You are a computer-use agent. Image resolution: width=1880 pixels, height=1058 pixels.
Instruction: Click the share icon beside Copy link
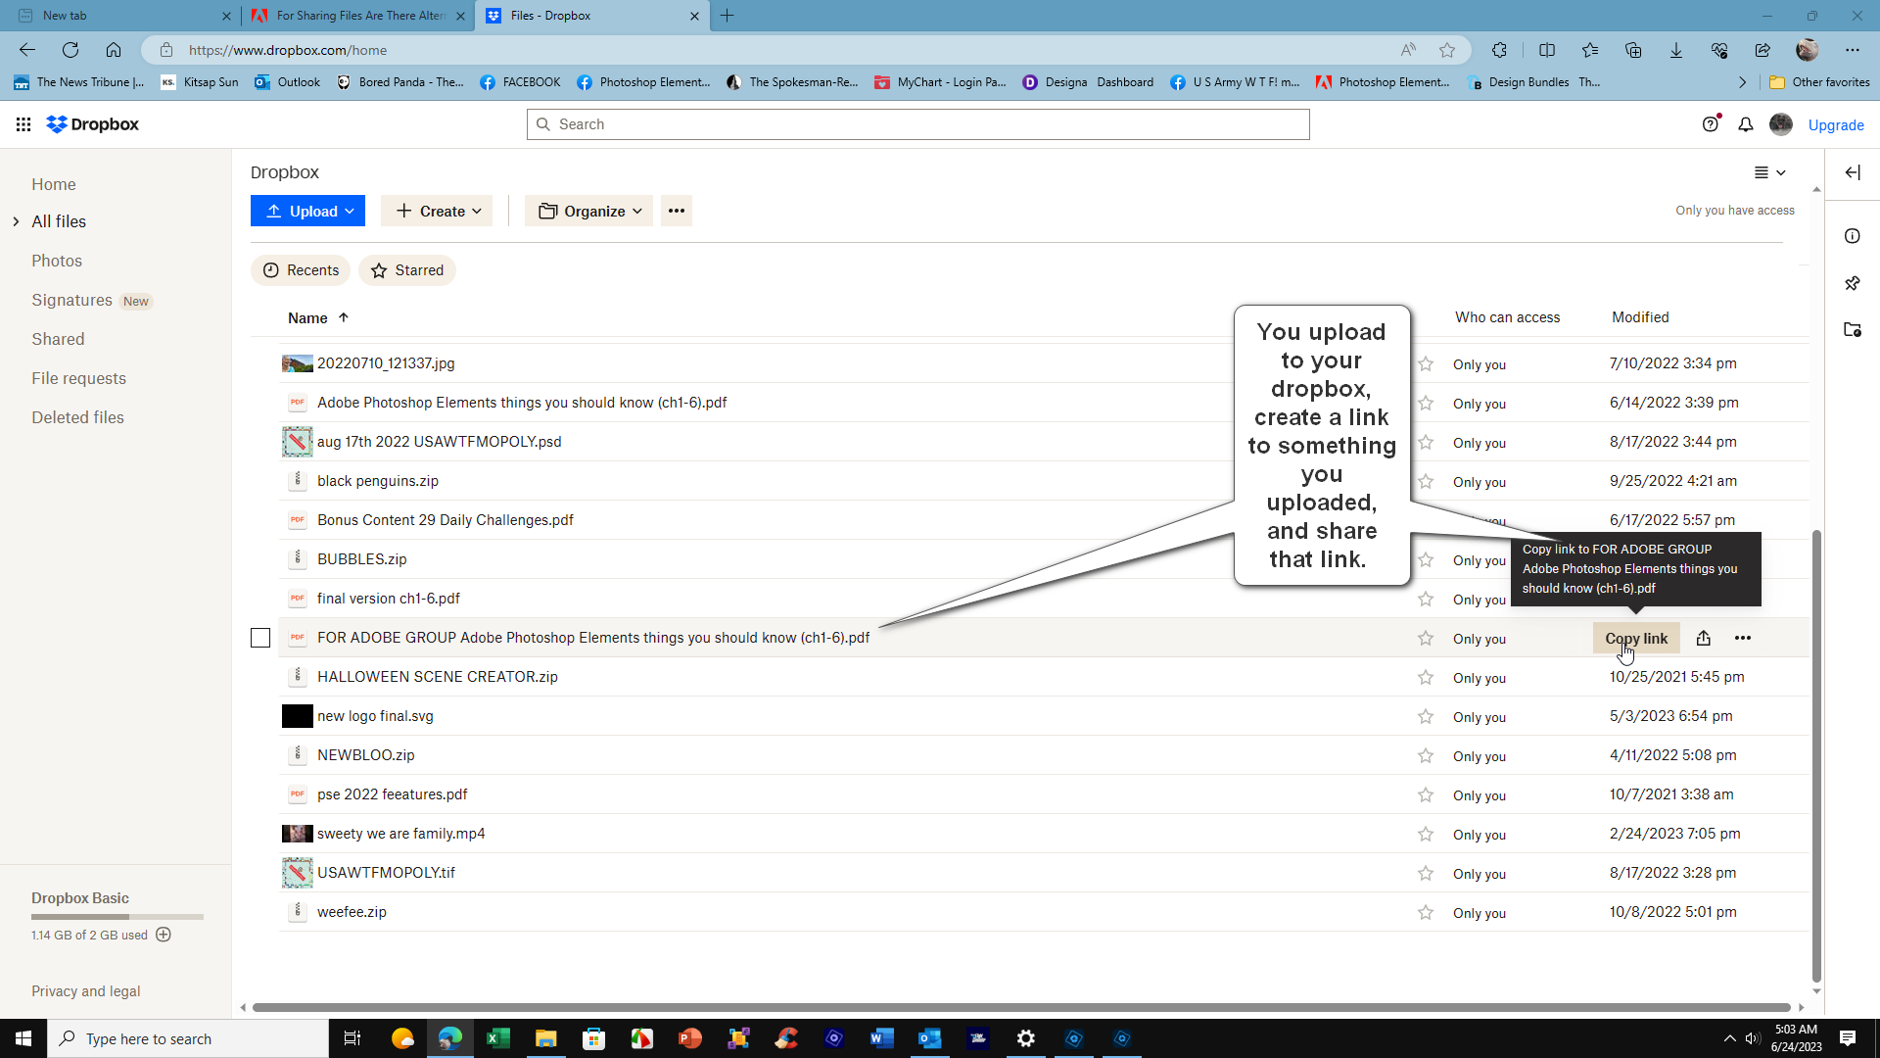coord(1704,638)
